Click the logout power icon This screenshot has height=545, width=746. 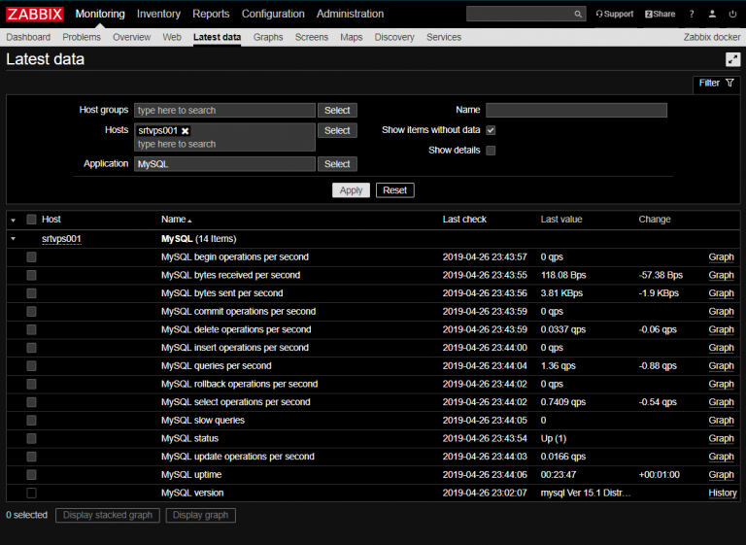pyautogui.click(x=732, y=15)
